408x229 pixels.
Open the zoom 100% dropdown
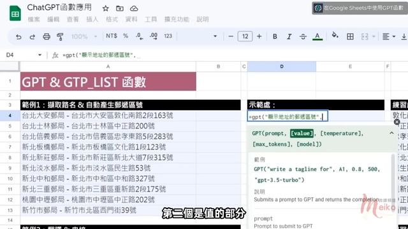pyautogui.click(x=84, y=37)
